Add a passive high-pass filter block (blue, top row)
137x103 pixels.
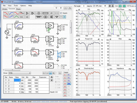click(11, 13)
